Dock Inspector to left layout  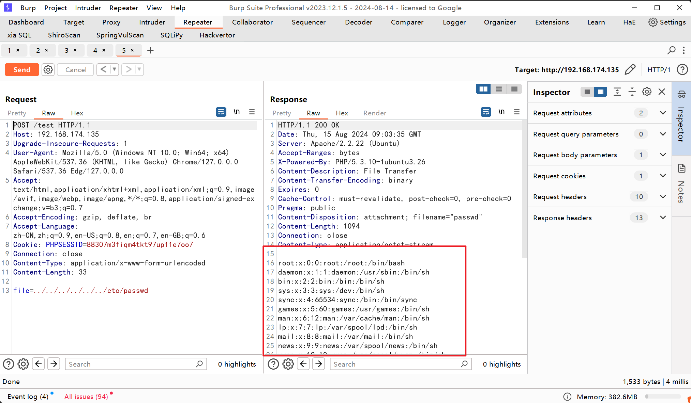click(x=587, y=92)
